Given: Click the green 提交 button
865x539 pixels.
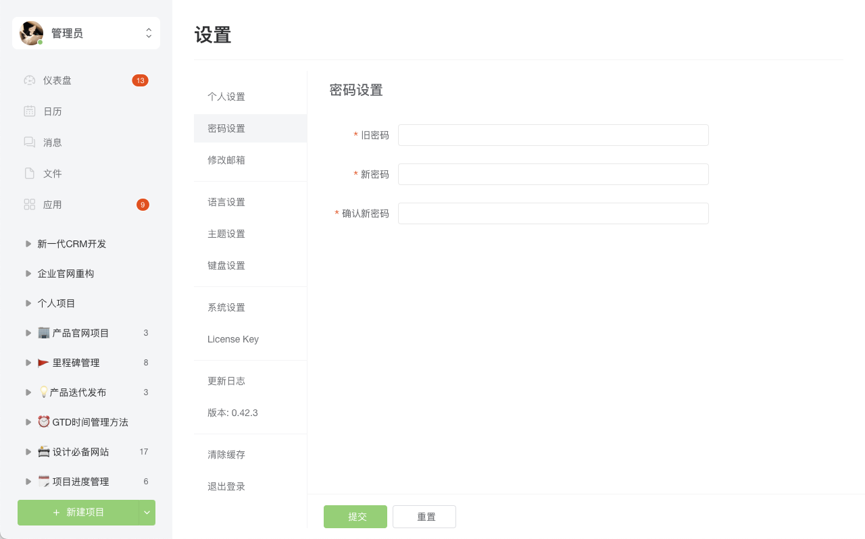Looking at the screenshot, I should point(355,517).
